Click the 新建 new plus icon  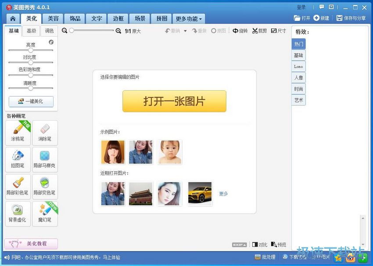click(x=316, y=18)
